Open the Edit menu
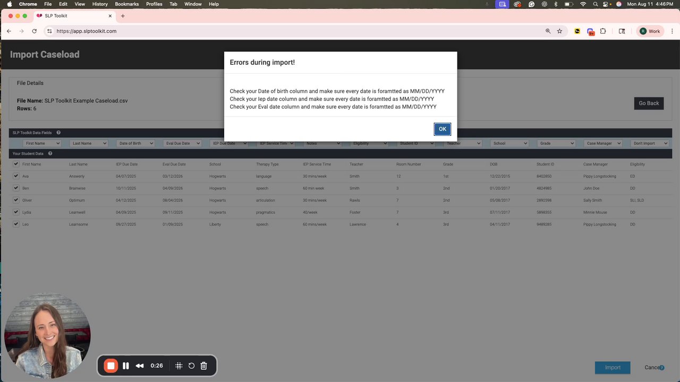This screenshot has width=680, height=382. click(63, 4)
